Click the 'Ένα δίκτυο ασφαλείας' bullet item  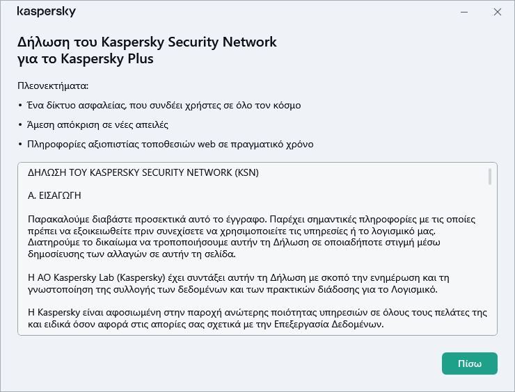161,106
